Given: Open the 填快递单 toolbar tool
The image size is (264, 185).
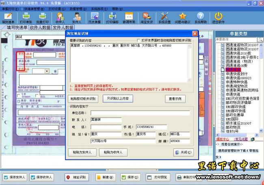Looking at the screenshot, I should 8,18.
